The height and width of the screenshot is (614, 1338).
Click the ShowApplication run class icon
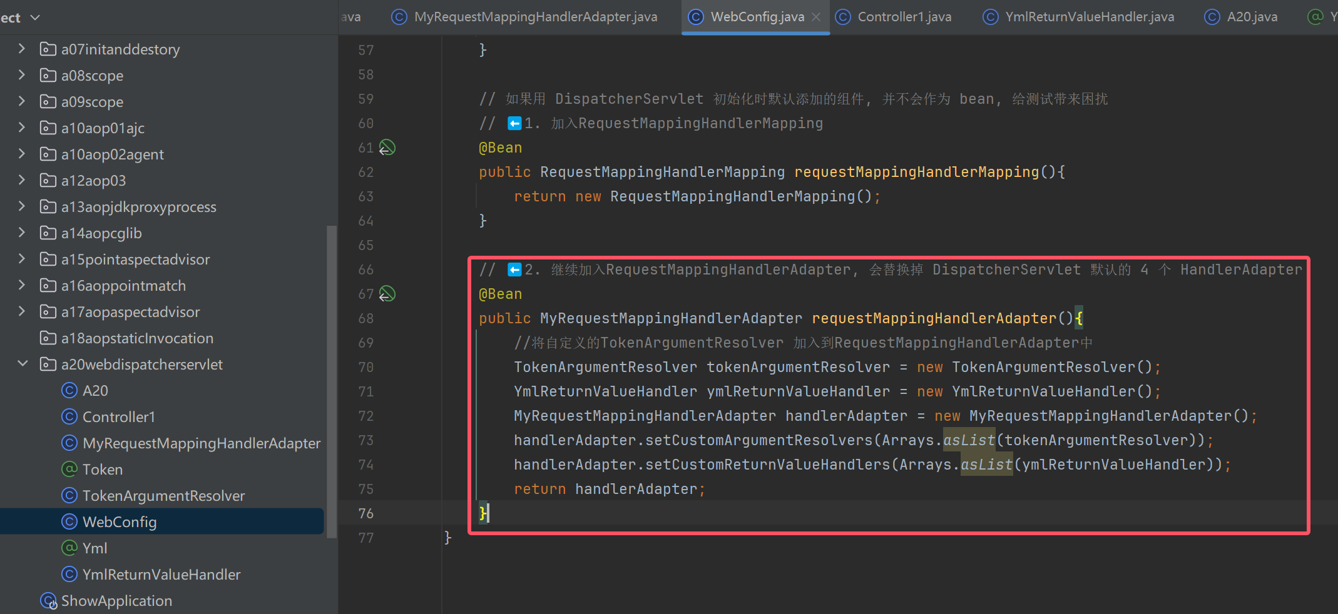pos(48,600)
